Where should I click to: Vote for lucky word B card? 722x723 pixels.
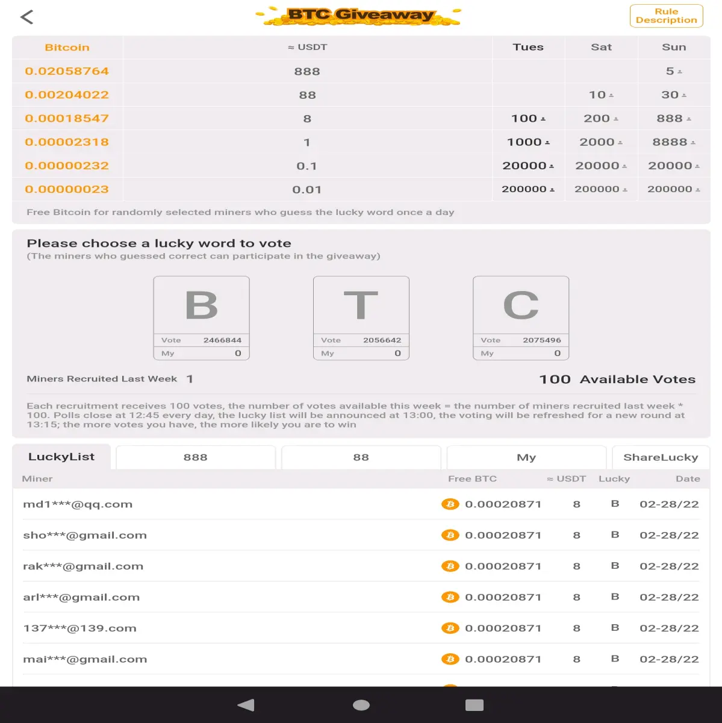pyautogui.click(x=201, y=318)
